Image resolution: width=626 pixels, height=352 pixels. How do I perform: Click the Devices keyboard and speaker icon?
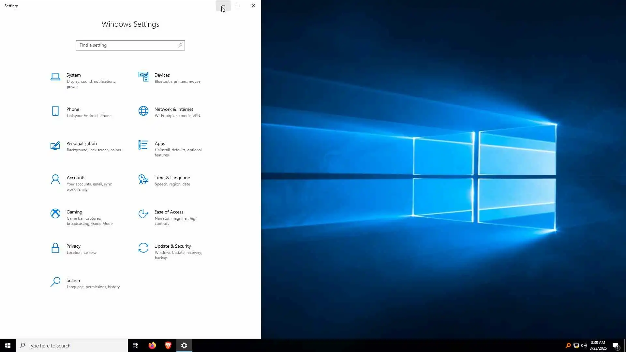143,77
